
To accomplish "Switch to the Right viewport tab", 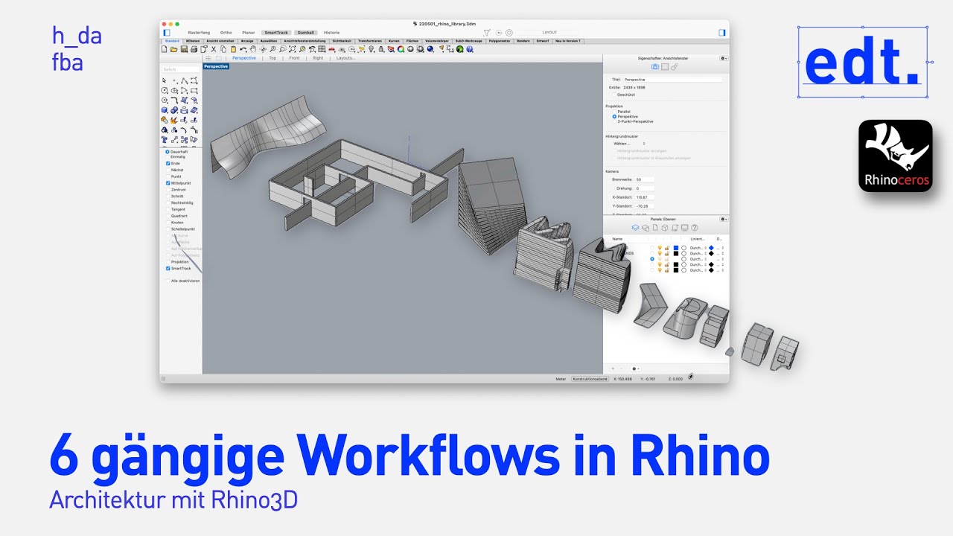I will [318, 57].
